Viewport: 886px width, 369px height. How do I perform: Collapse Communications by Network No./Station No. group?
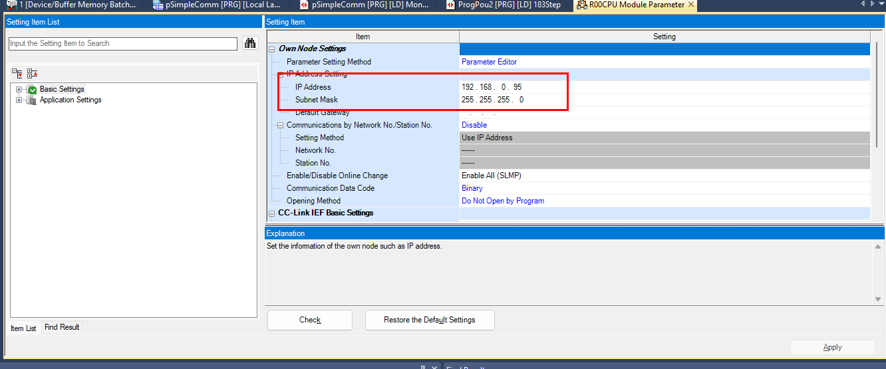tap(281, 125)
